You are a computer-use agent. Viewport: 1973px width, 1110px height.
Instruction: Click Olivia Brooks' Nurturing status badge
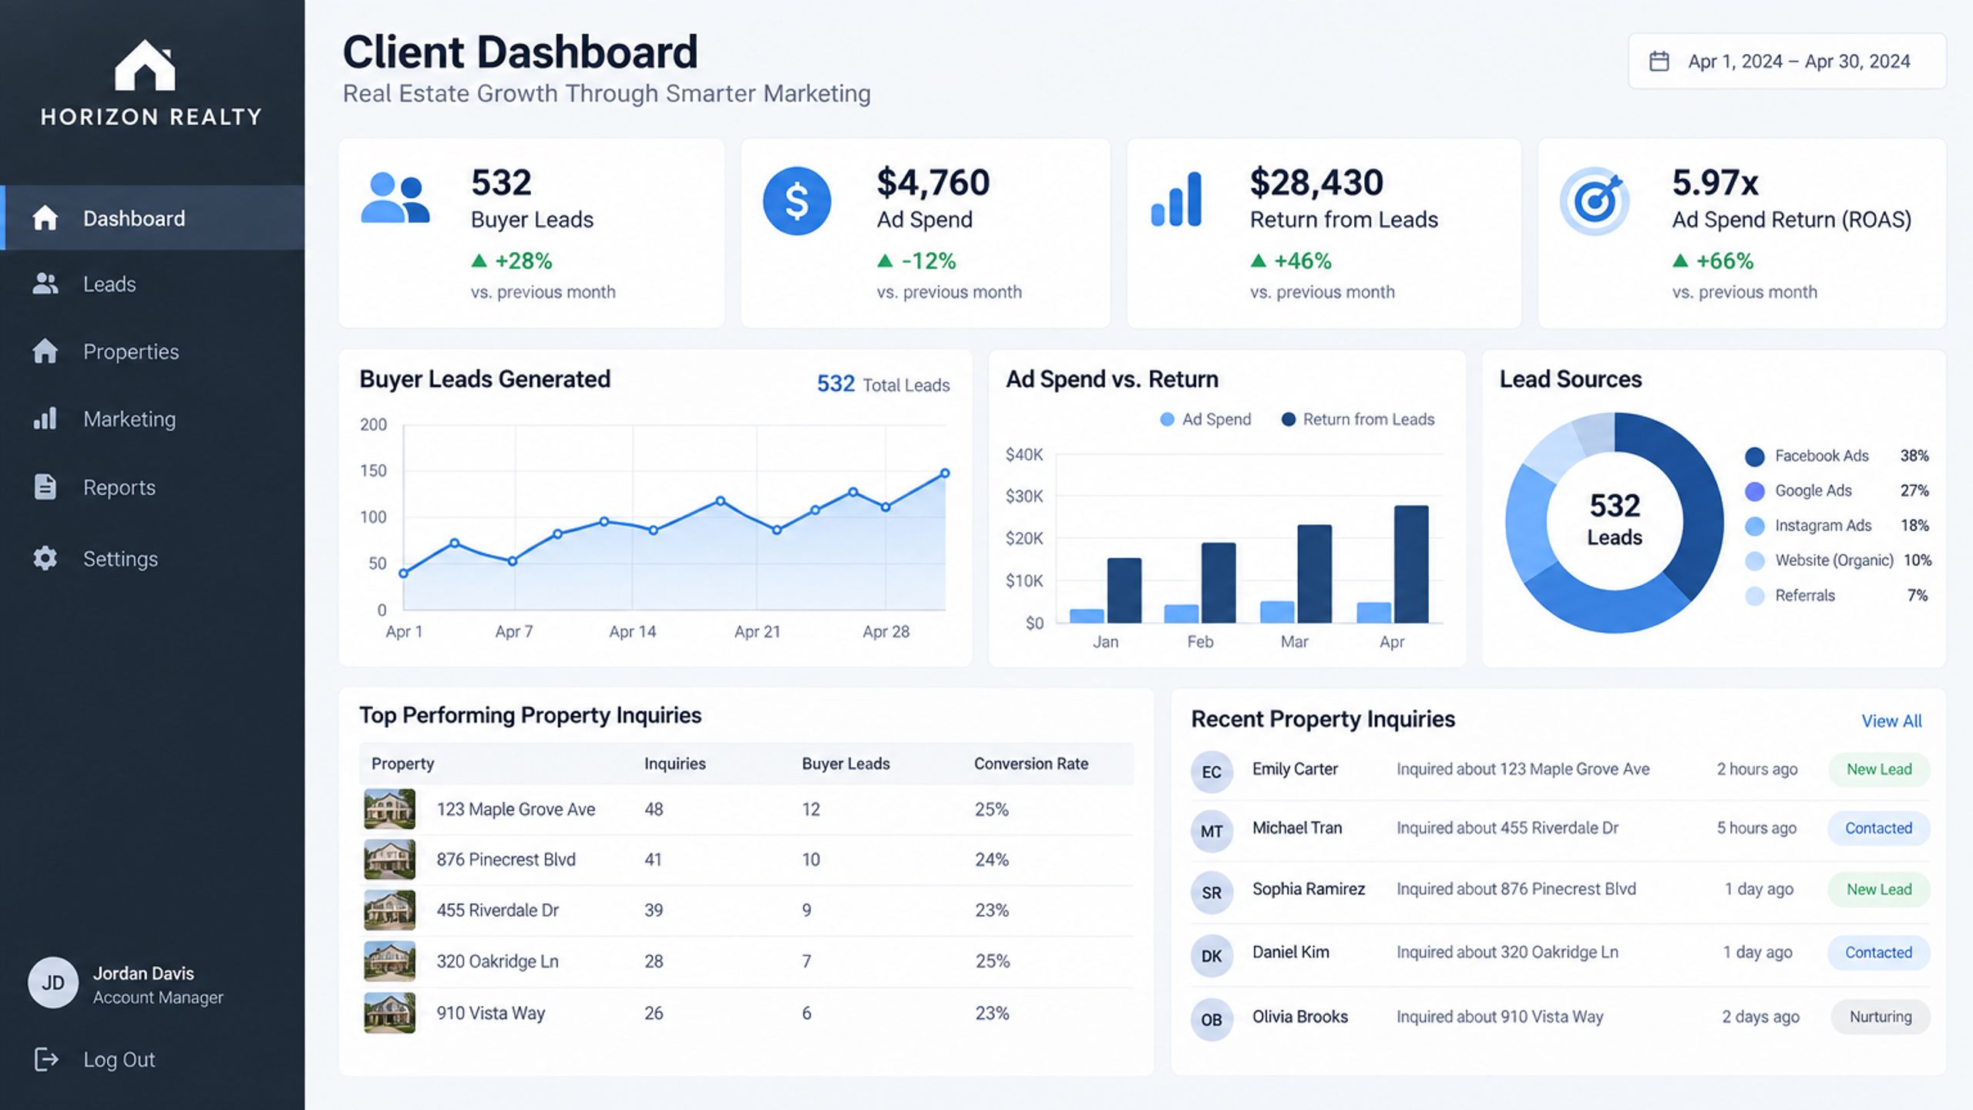(x=1881, y=1016)
